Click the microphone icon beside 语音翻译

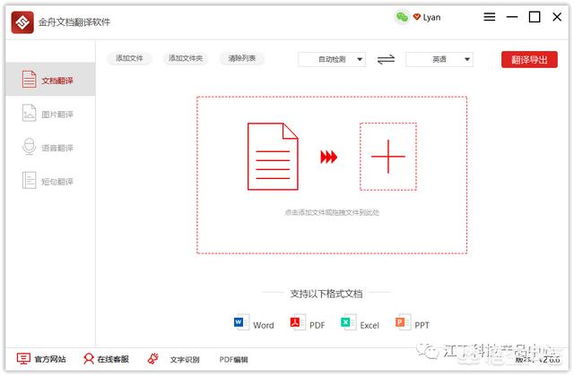click(29, 147)
